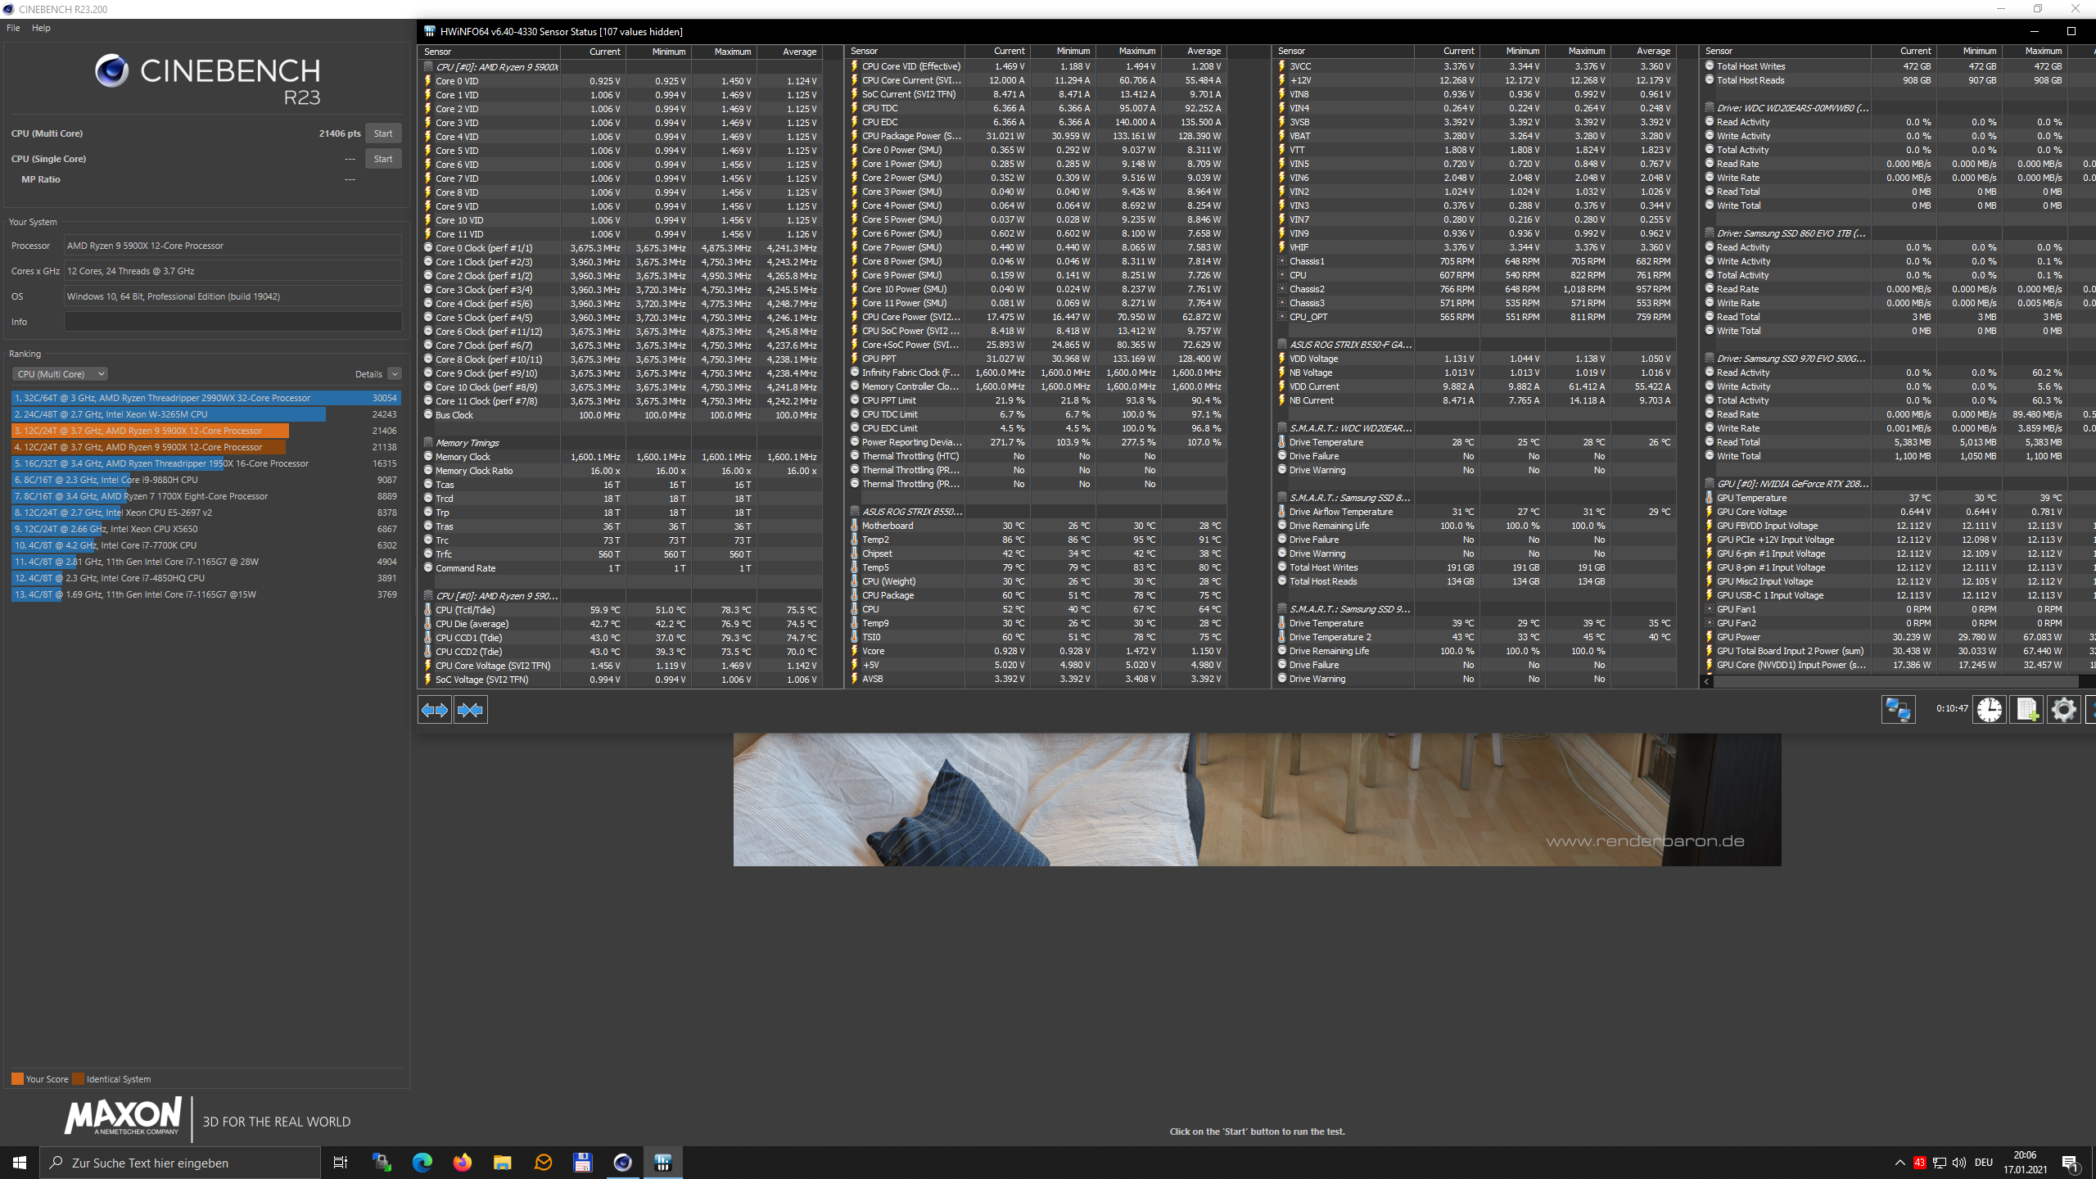Open File Explorer from the taskbar
The image size is (2096, 1179).
(502, 1163)
